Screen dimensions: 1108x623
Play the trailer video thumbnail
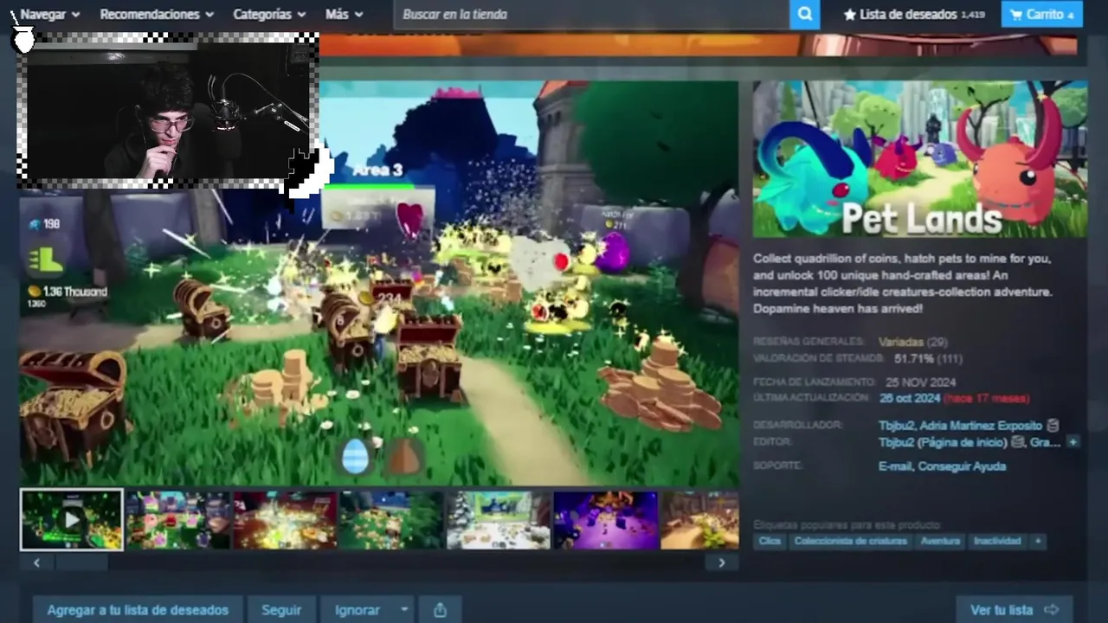[72, 520]
